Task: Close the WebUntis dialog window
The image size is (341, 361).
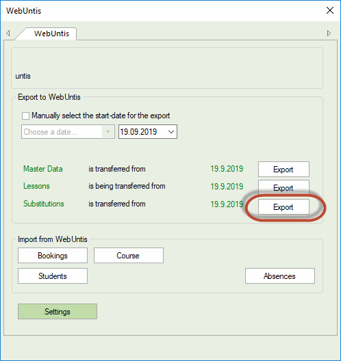Action: pos(330,10)
